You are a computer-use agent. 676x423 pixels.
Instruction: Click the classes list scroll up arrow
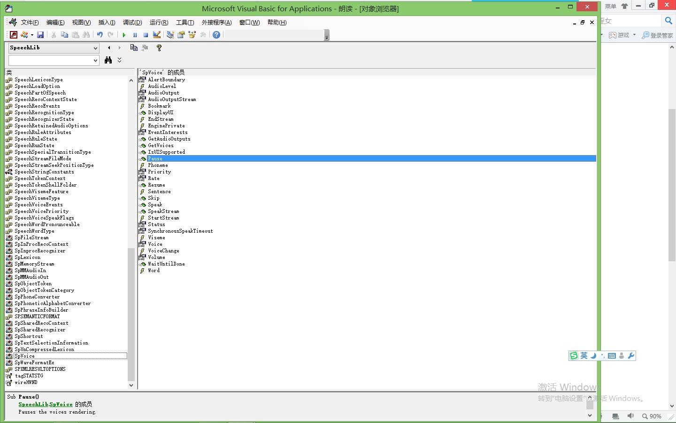131,80
